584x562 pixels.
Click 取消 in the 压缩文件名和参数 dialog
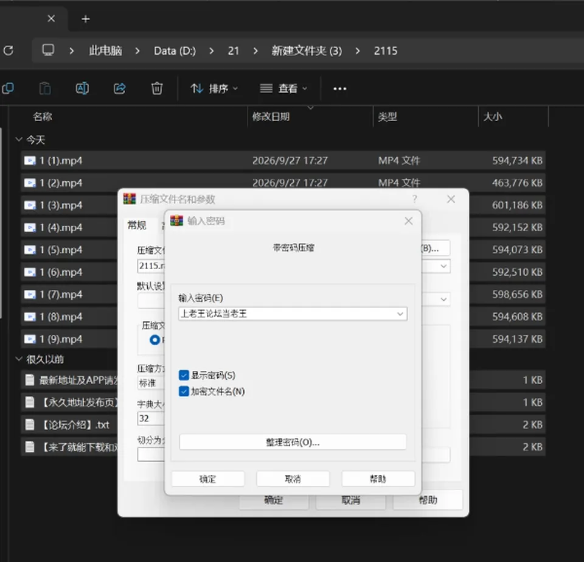350,500
